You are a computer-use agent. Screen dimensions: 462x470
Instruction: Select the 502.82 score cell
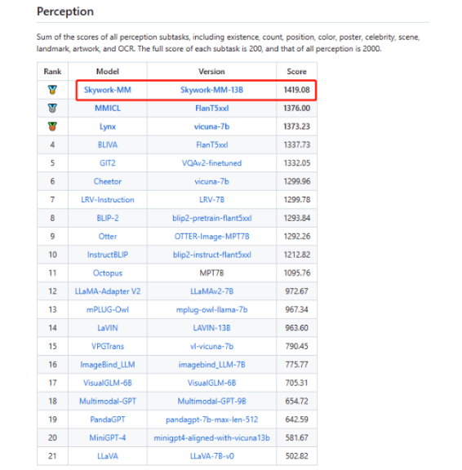(296, 456)
